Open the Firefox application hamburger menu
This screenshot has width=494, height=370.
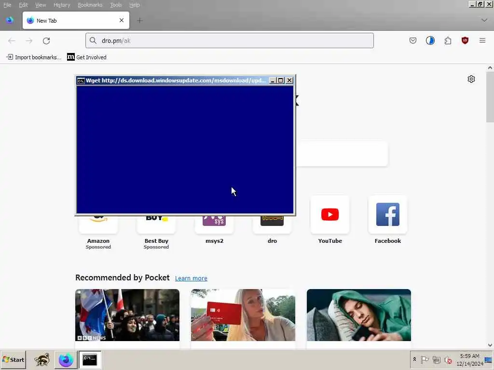482,40
